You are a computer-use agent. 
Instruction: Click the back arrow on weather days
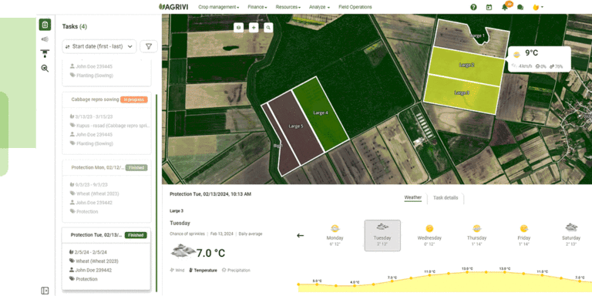[x=300, y=236]
